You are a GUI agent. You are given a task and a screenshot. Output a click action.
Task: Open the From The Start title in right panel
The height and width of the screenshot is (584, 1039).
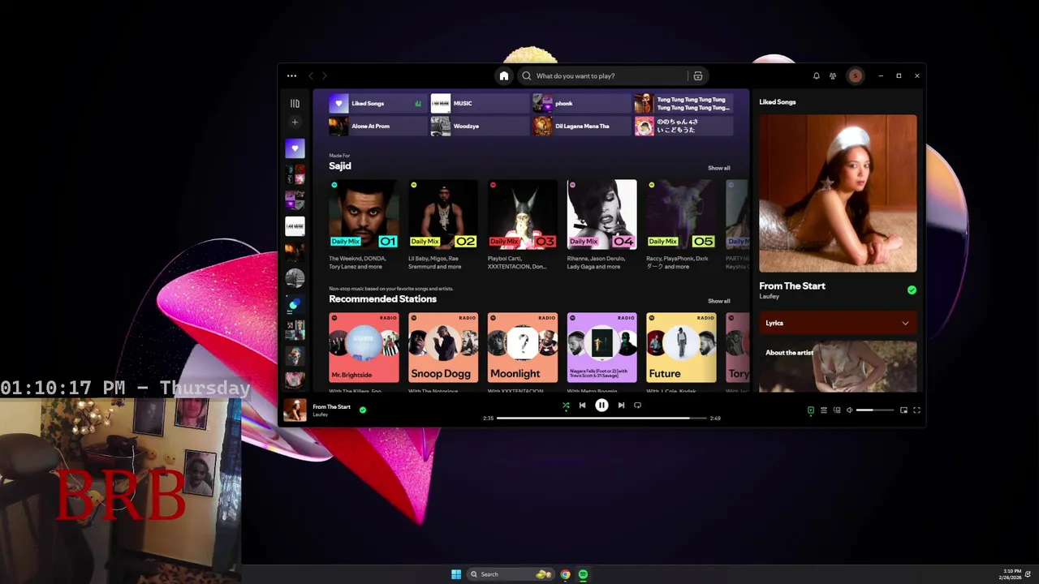pos(792,286)
